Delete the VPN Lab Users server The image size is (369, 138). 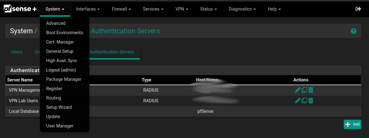click(311, 101)
